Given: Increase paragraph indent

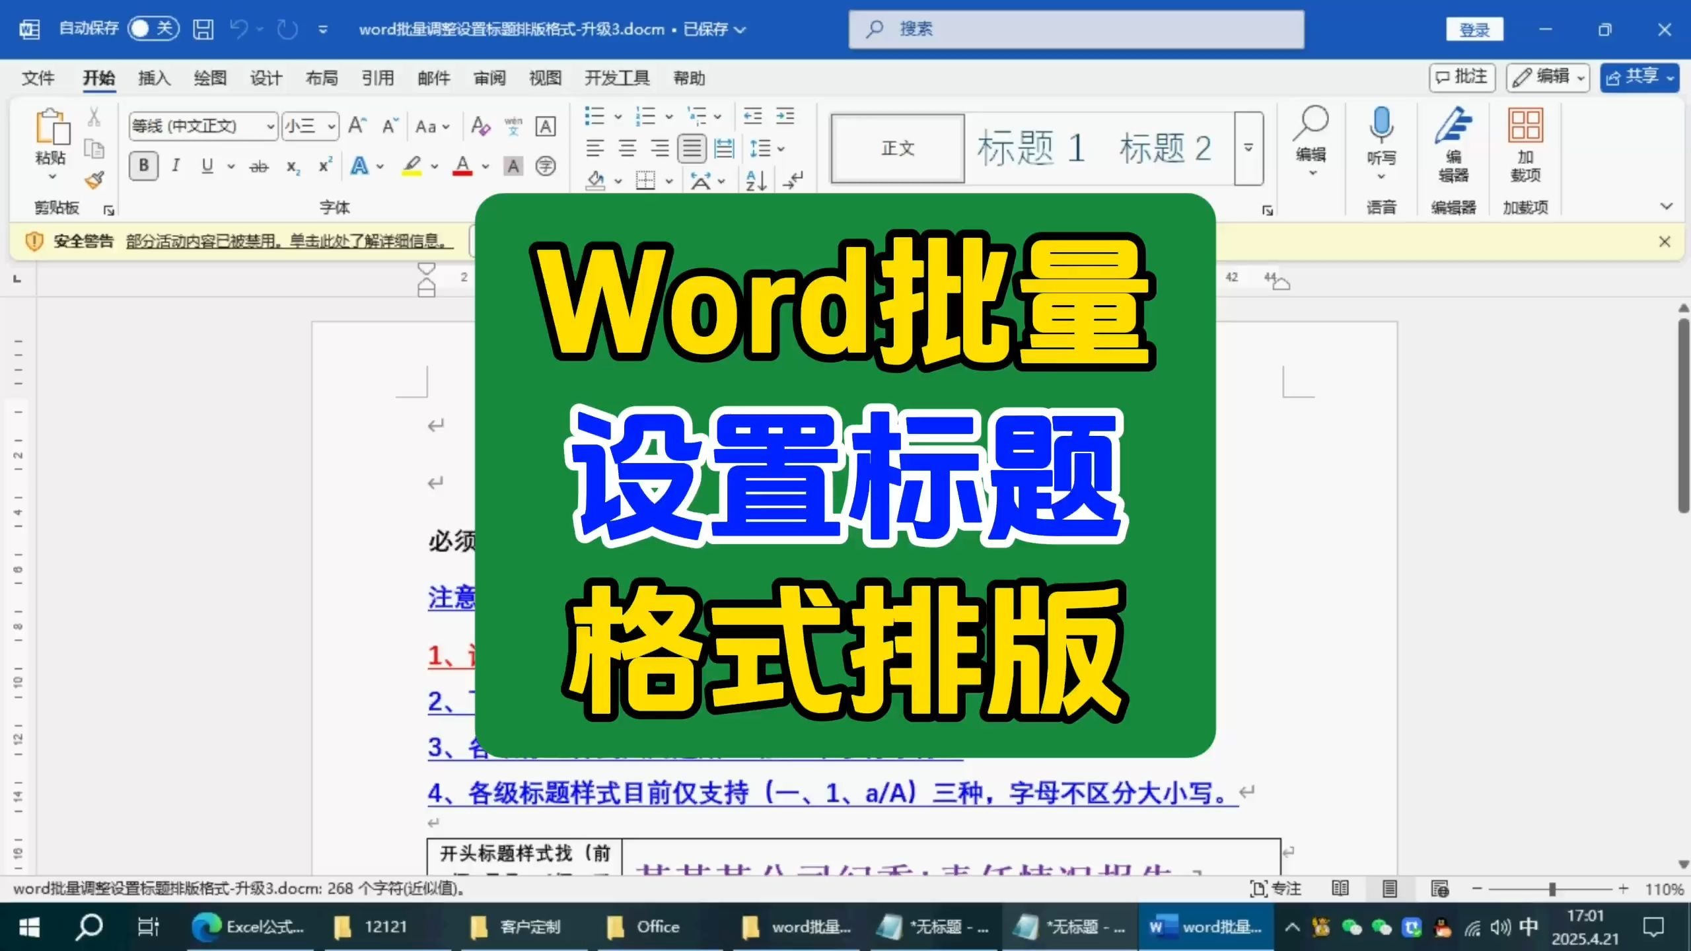Looking at the screenshot, I should click(x=785, y=116).
